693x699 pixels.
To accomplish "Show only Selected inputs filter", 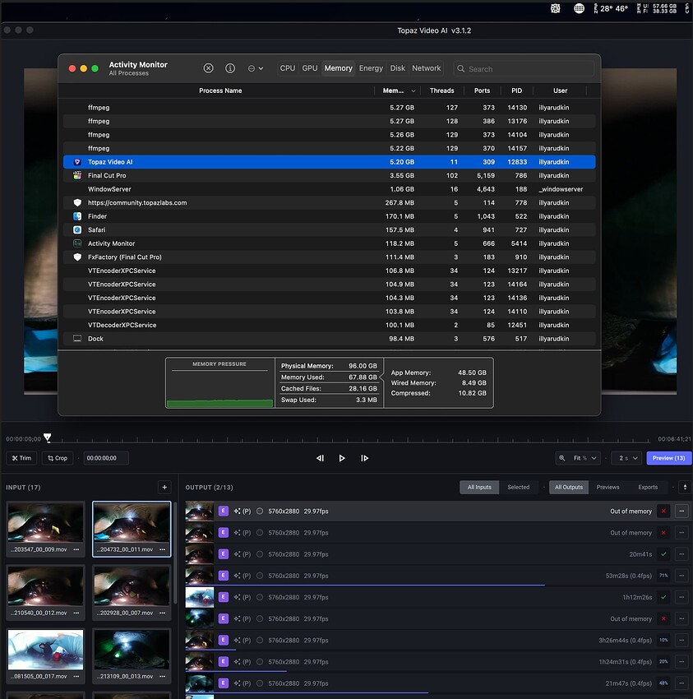I will [x=518, y=488].
